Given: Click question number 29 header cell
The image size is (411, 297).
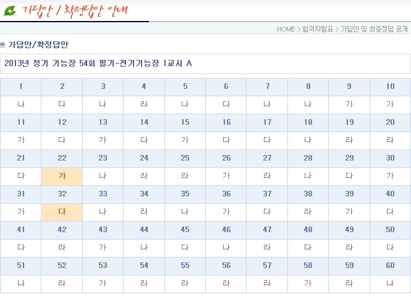Looking at the screenshot, I should point(349,158).
